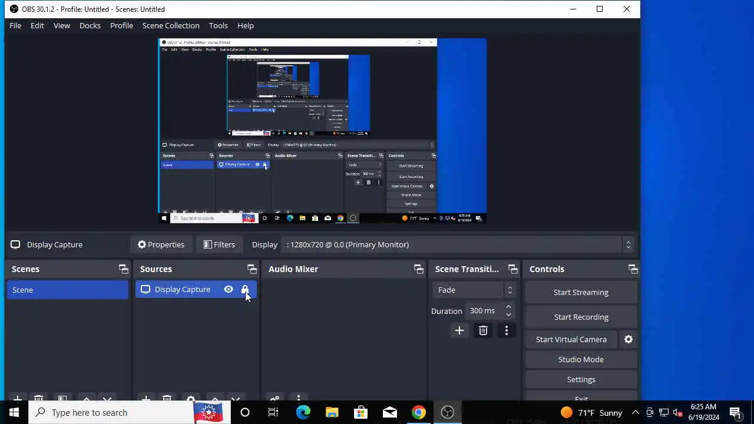Open advanced audio properties gears

274,398
